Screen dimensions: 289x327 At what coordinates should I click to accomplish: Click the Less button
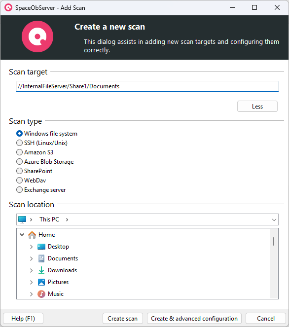tap(257, 107)
